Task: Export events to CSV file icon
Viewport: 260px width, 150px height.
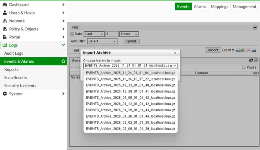Action: tap(238, 50)
